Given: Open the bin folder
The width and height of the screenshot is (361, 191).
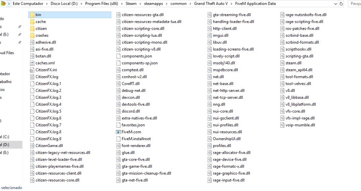Looking at the screenshot, I should coord(38,14).
